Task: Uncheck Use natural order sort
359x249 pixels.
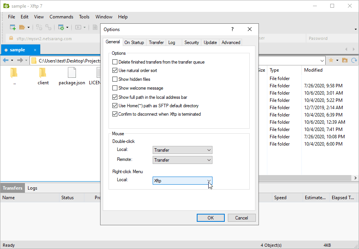Action: pos(115,70)
